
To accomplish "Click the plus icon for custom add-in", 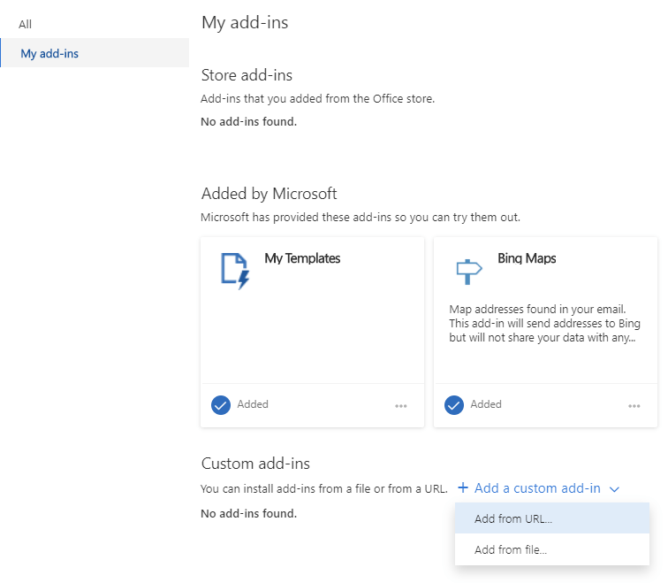I will 463,488.
